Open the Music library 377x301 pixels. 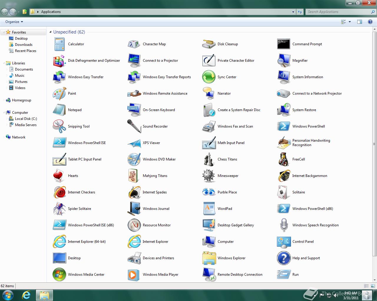[20, 76]
